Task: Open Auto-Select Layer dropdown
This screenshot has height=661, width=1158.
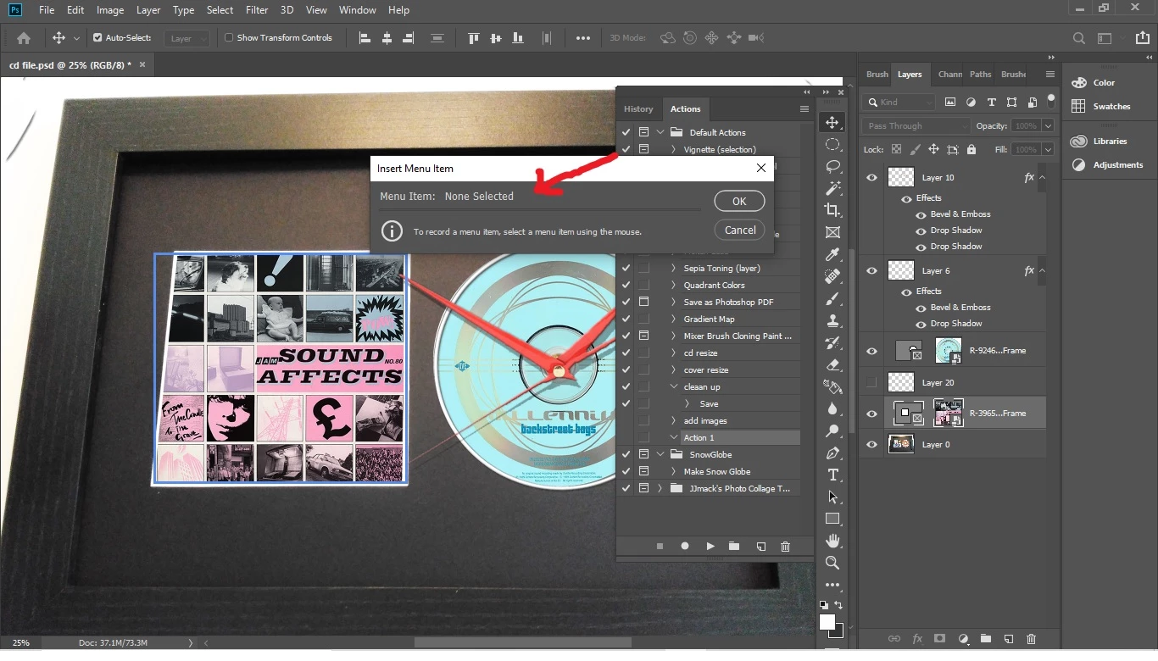Action: [x=188, y=38]
